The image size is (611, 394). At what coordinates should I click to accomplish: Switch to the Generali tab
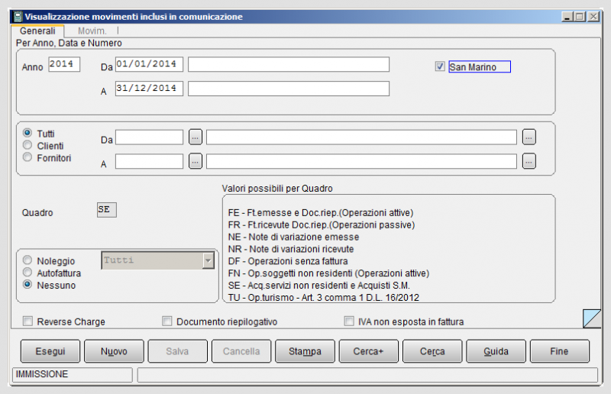(37, 31)
